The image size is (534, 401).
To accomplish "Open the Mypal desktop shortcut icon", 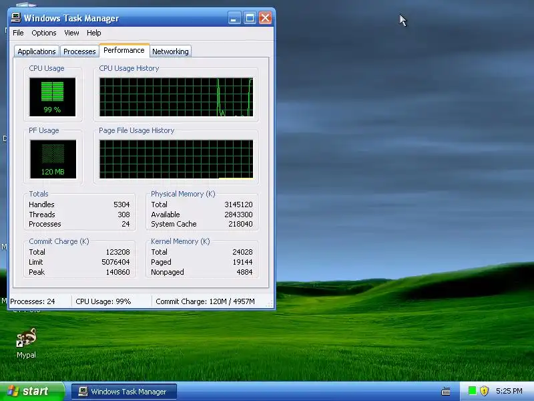I will pyautogui.click(x=26, y=343).
